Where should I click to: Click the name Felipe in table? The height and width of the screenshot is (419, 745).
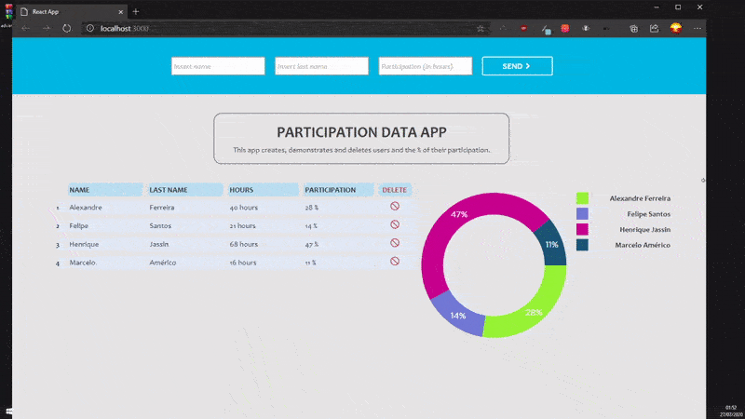tap(79, 225)
